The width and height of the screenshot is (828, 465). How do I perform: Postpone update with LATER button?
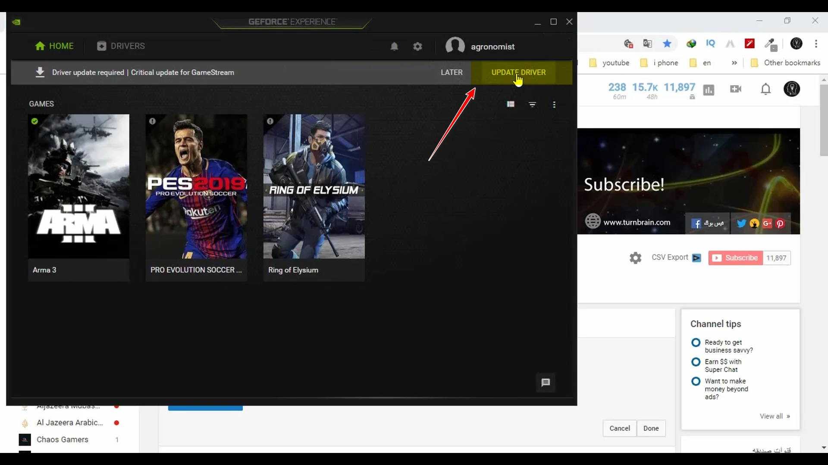coord(452,72)
